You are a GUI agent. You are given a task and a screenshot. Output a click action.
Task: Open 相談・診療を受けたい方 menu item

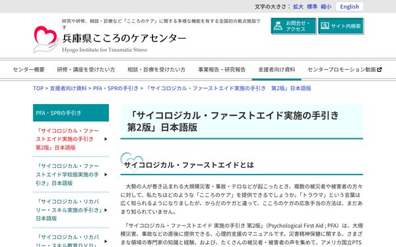156,70
